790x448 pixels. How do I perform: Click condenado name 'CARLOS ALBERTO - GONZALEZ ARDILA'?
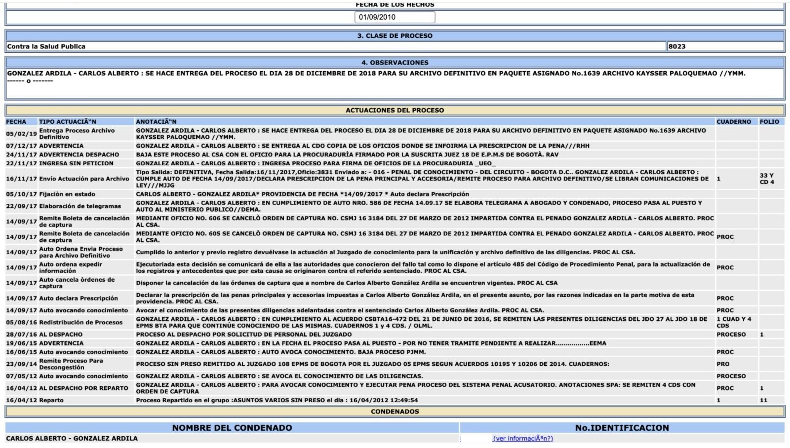(x=72, y=438)
